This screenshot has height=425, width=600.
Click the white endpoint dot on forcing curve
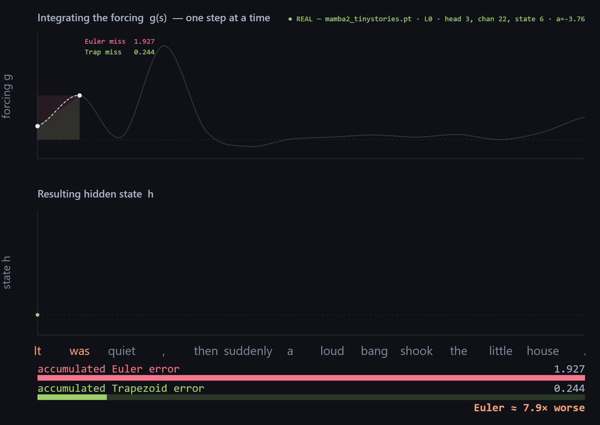tap(80, 95)
